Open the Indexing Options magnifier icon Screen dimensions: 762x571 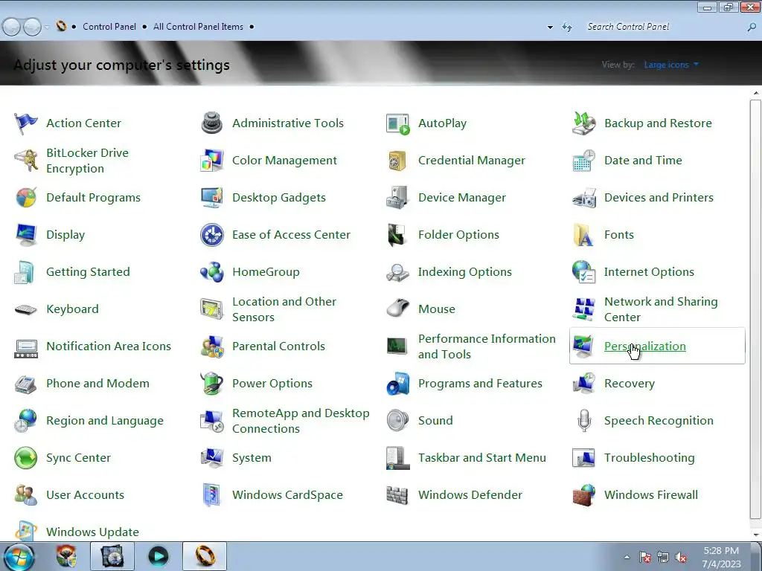click(x=397, y=272)
